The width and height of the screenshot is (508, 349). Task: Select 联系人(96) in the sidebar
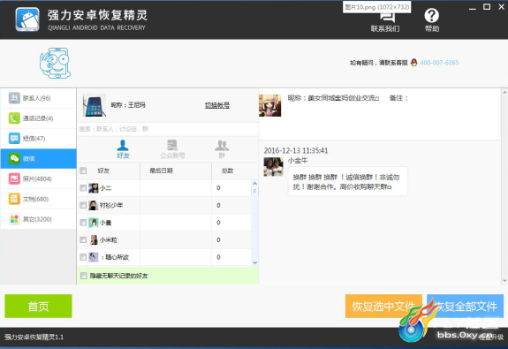[x=38, y=98]
